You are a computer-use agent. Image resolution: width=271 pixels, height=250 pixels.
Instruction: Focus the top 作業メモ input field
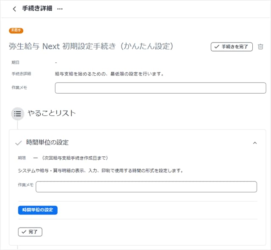pos(160,88)
